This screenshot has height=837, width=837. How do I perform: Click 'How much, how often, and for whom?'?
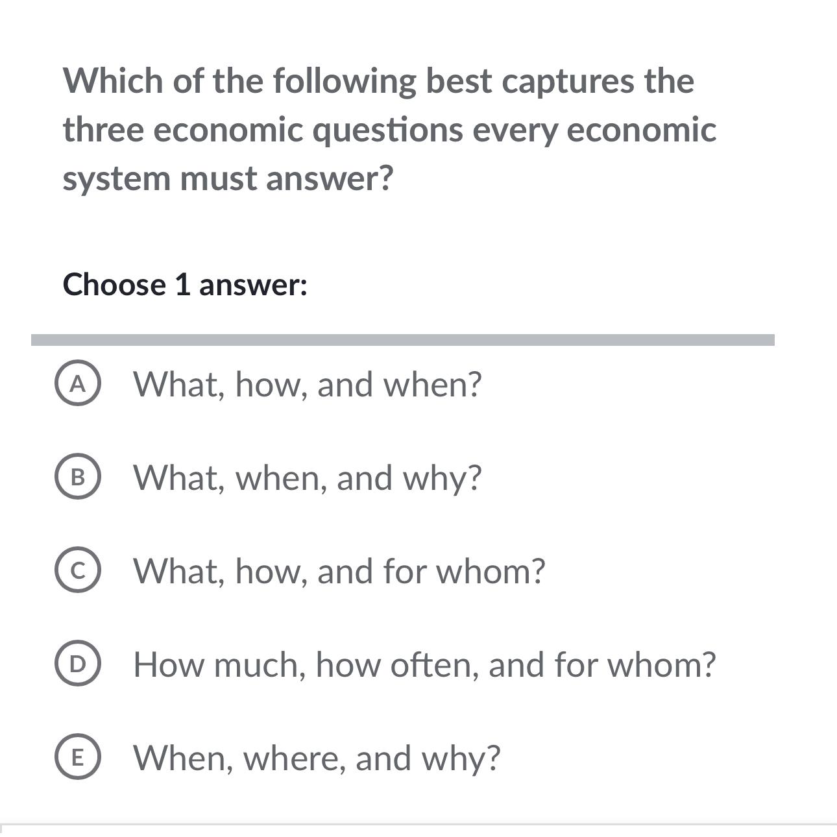(424, 664)
